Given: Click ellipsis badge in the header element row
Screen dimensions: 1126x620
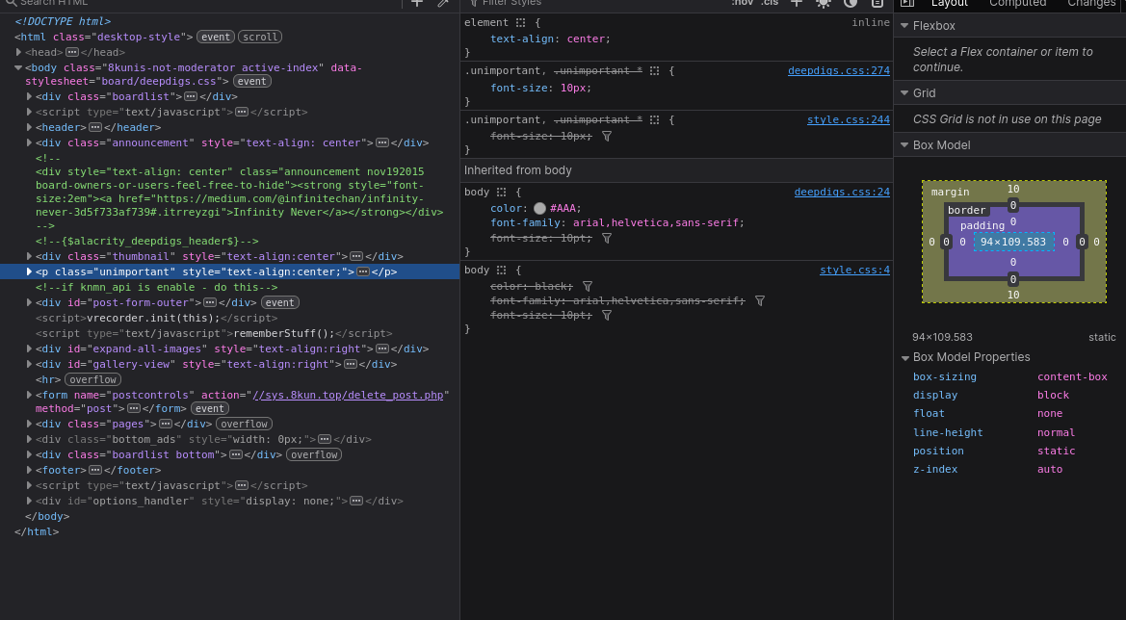Looking at the screenshot, I should pyautogui.click(x=94, y=128).
